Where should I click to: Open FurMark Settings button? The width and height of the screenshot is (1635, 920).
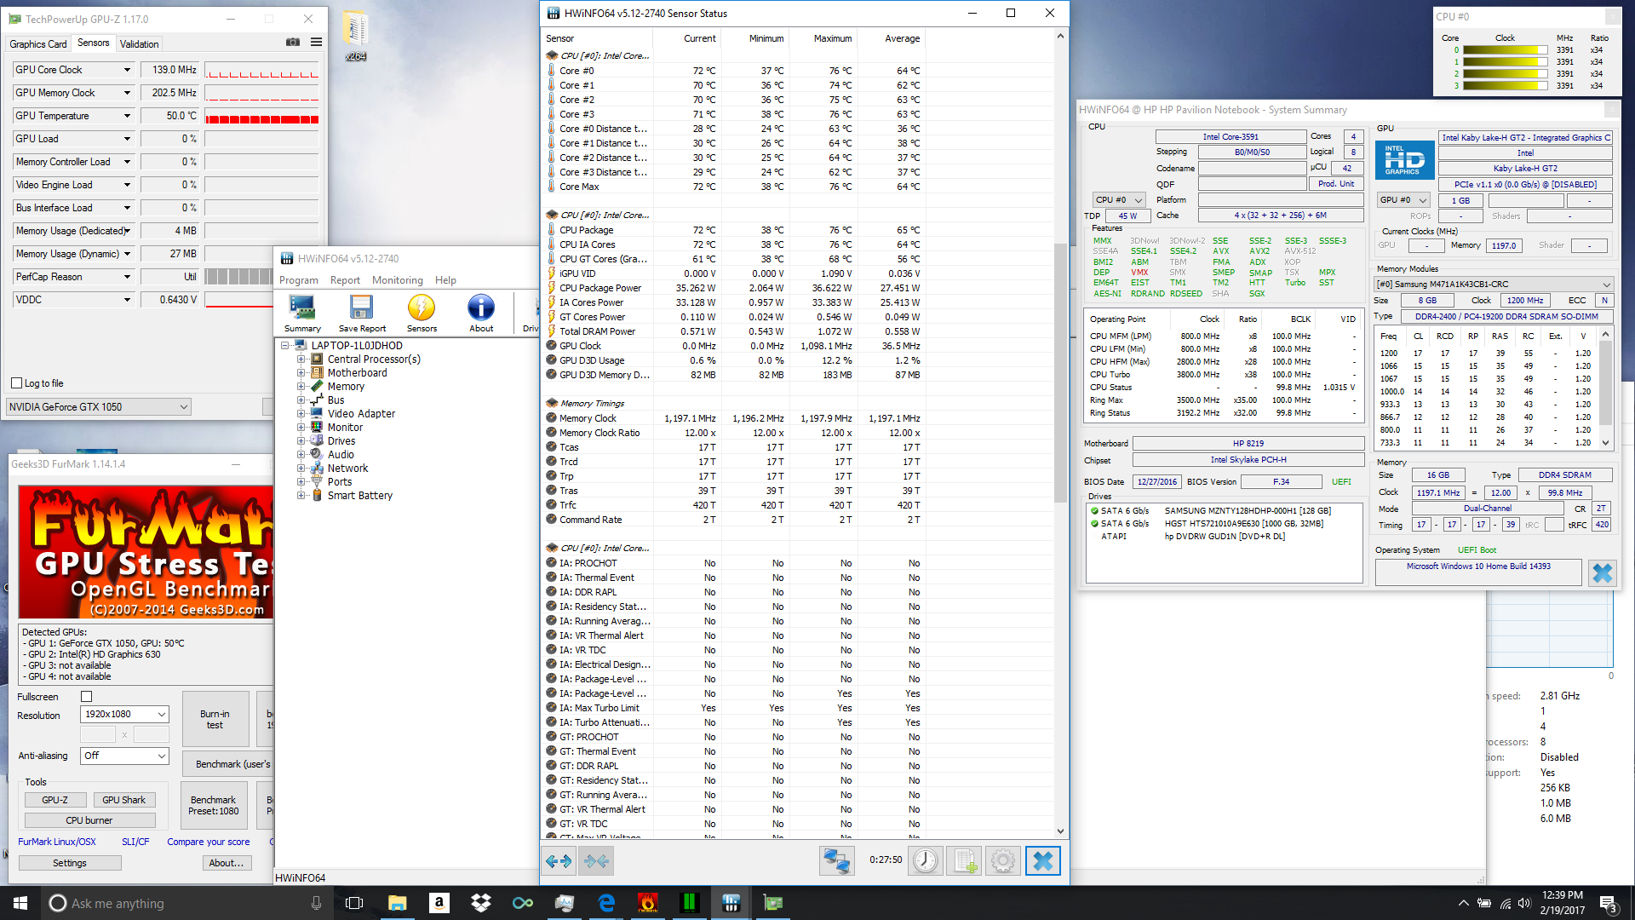pyautogui.click(x=70, y=863)
